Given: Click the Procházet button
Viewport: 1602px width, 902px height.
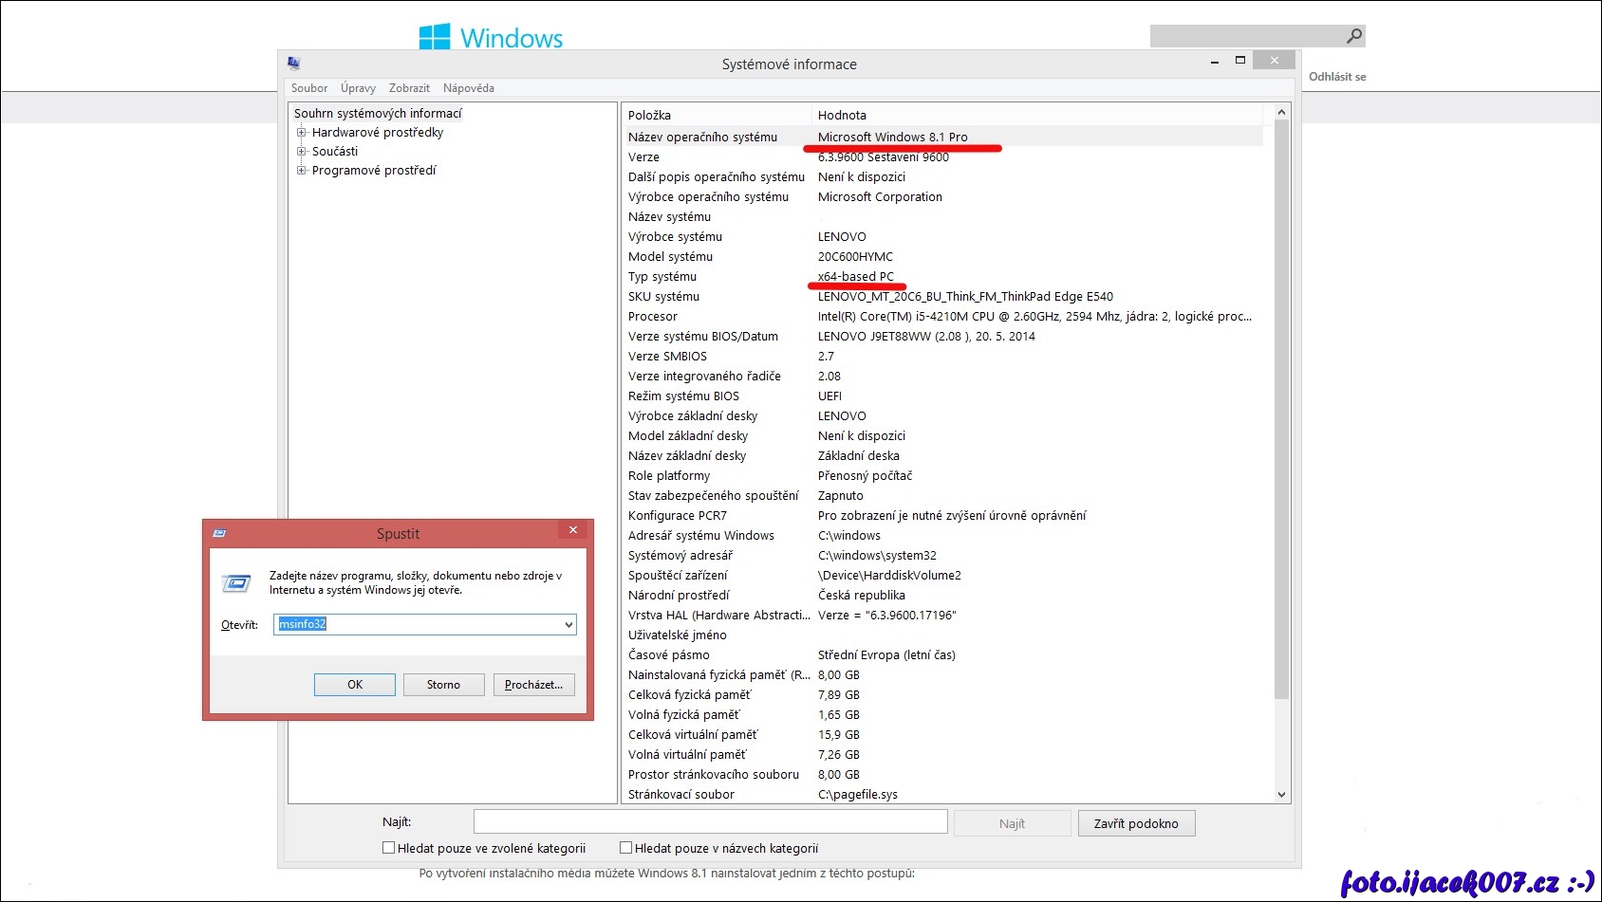Looking at the screenshot, I should [533, 685].
